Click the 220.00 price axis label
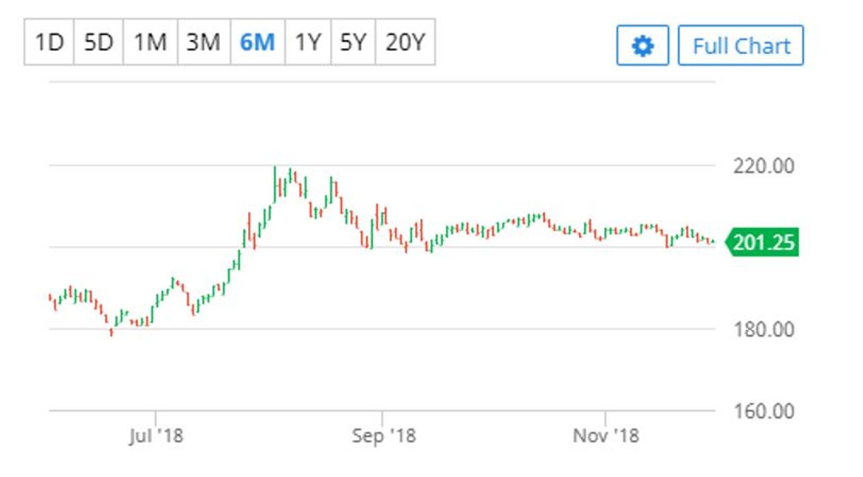The height and width of the screenshot is (477, 863). coord(763,166)
